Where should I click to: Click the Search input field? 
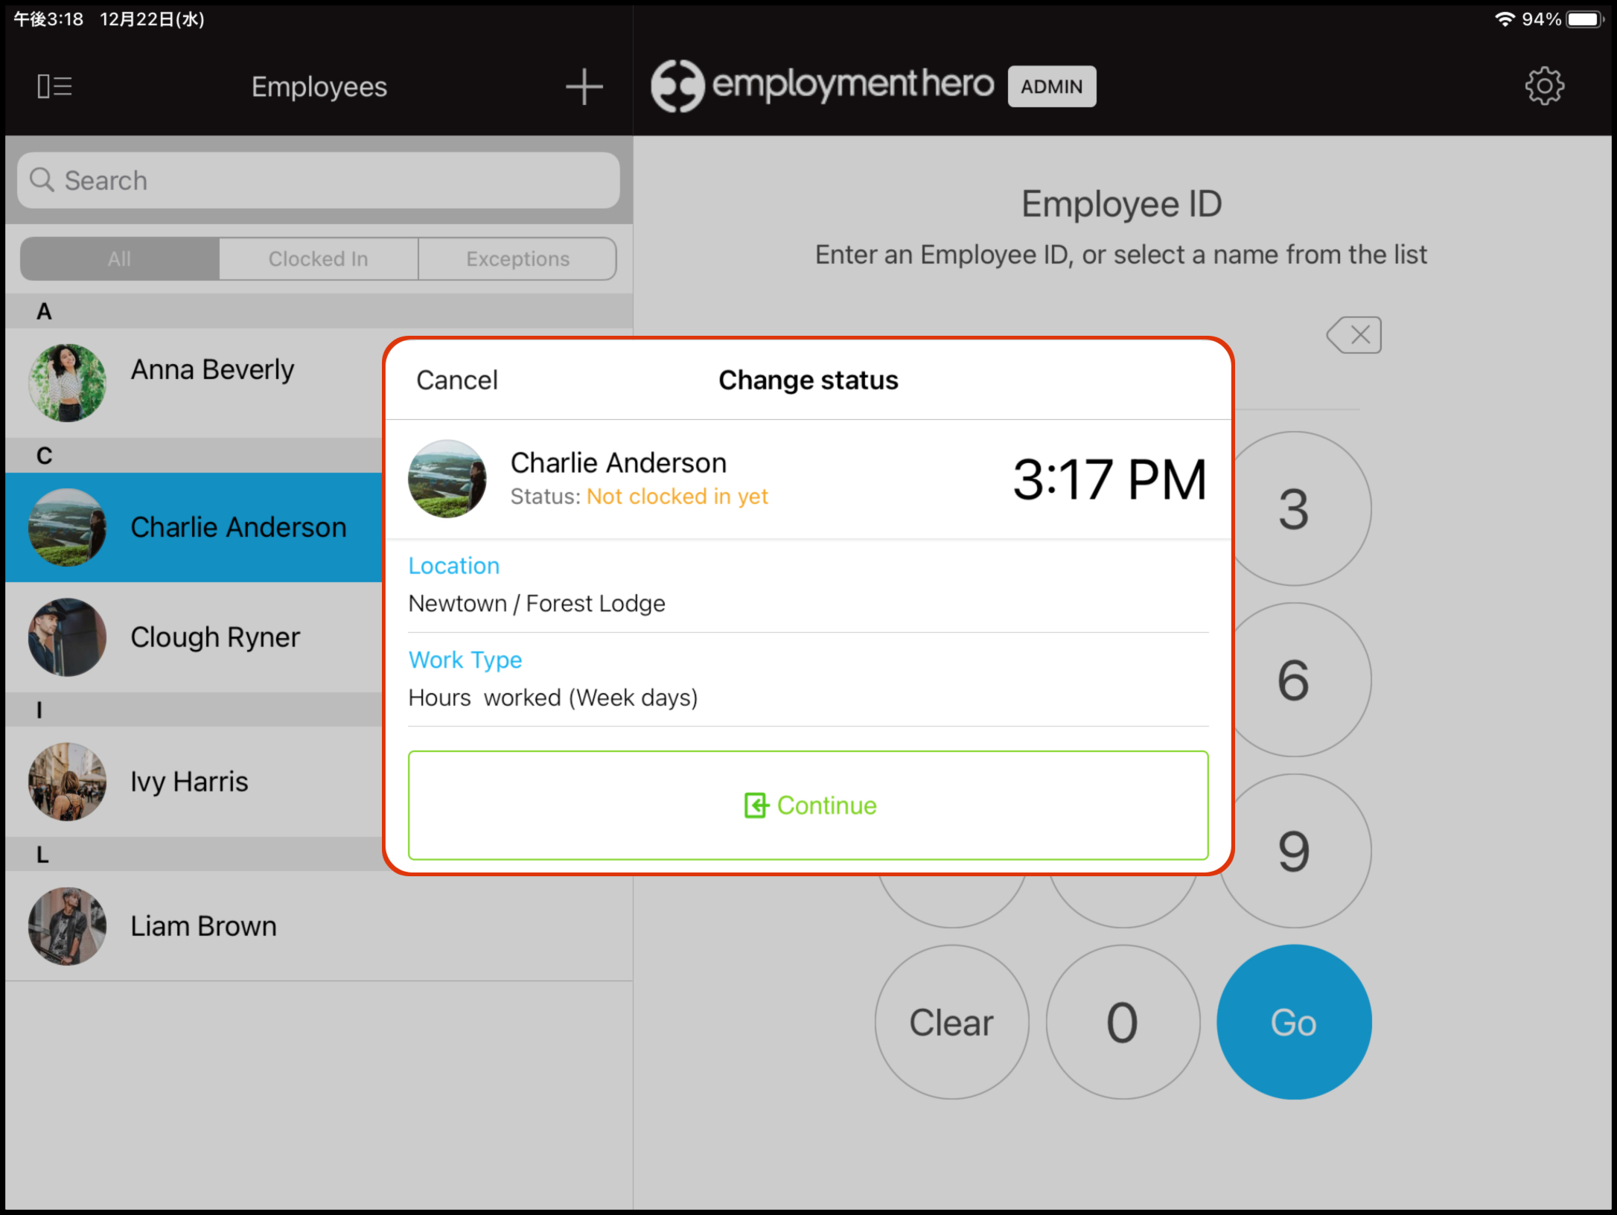coord(319,180)
